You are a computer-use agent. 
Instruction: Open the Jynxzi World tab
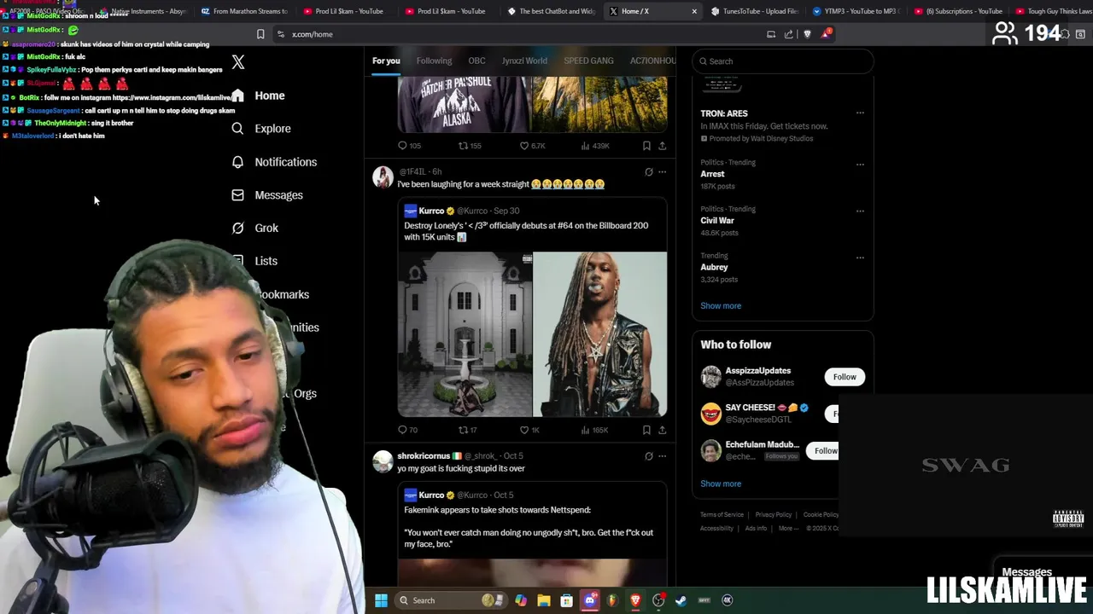coord(524,61)
